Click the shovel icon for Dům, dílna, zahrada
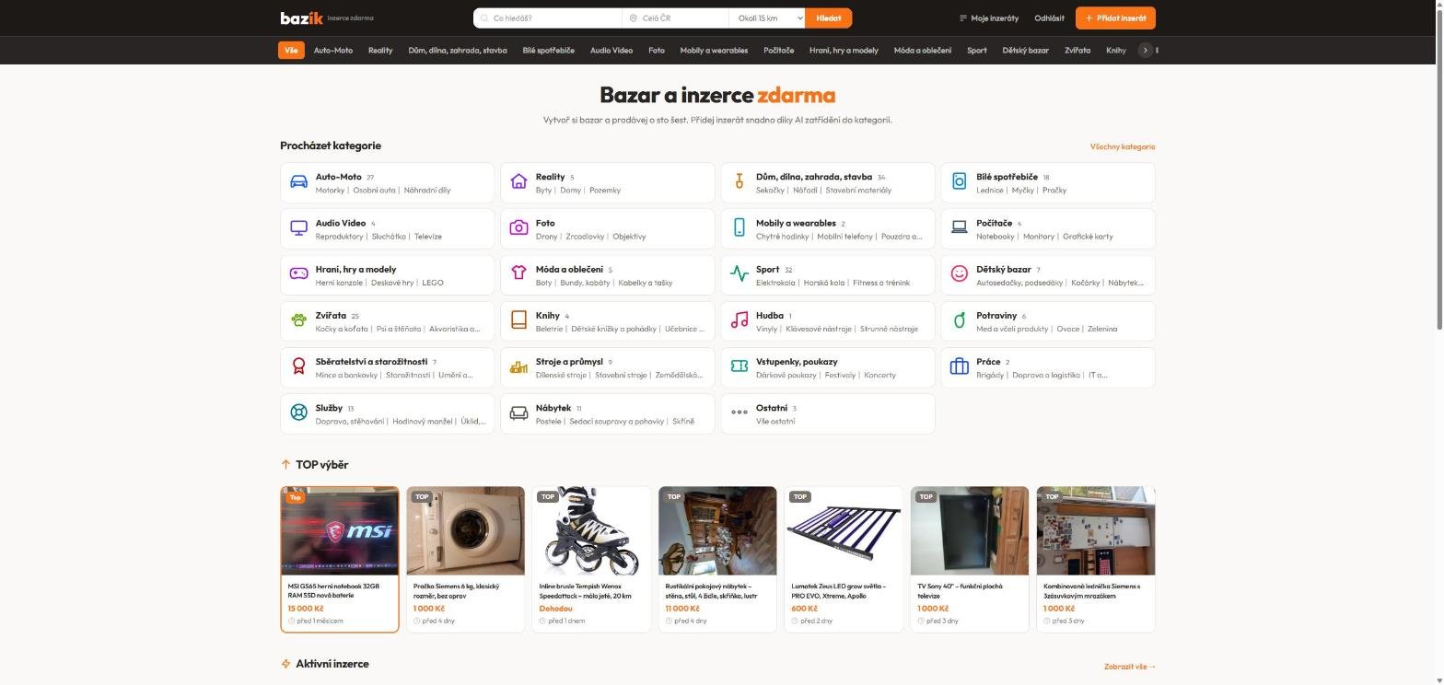 click(x=739, y=181)
